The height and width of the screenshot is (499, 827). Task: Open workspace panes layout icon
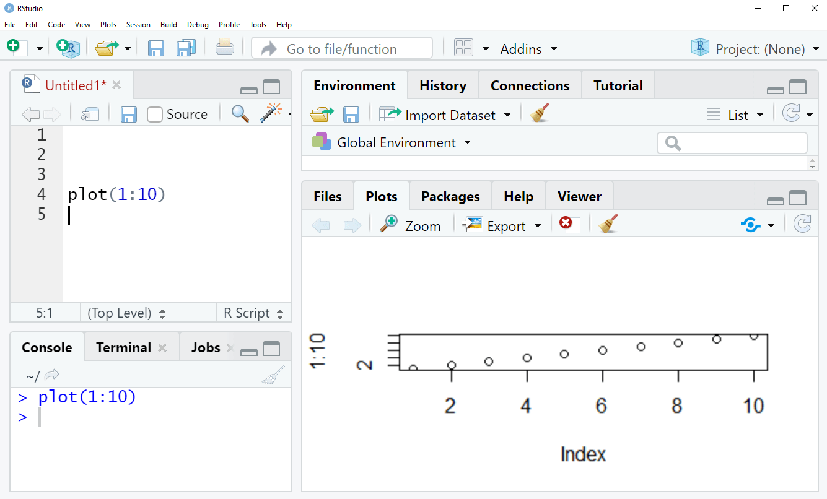(x=463, y=48)
